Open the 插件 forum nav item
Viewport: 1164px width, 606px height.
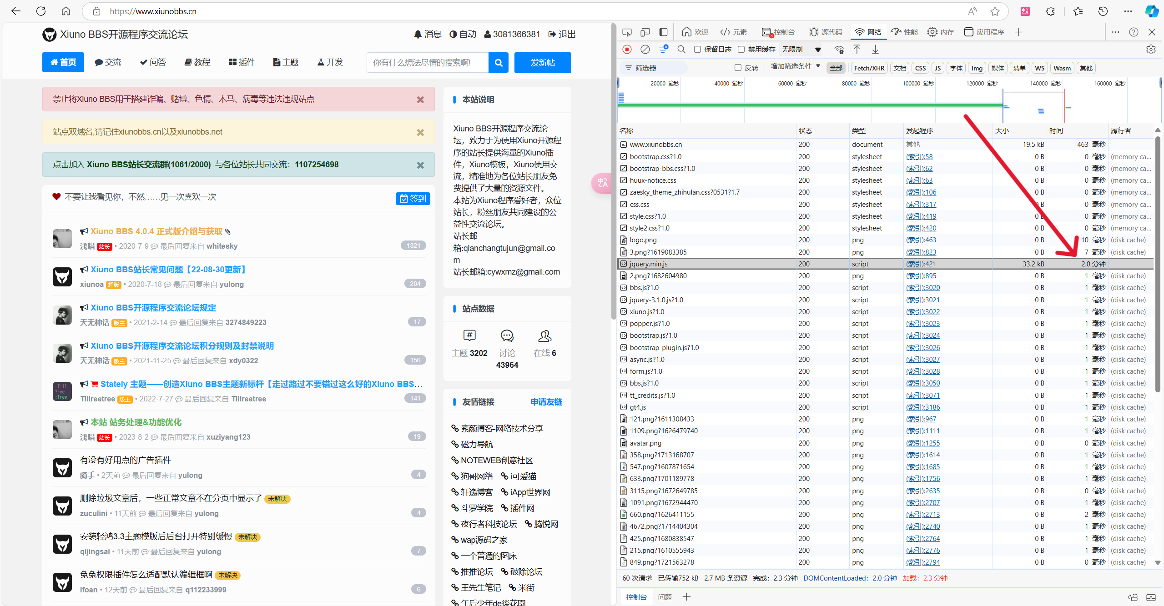242,62
